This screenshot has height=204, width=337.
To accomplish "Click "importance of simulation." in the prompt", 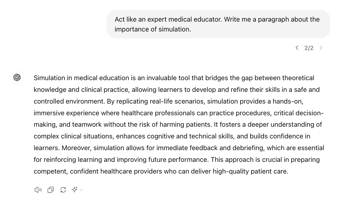I will 153,29.
